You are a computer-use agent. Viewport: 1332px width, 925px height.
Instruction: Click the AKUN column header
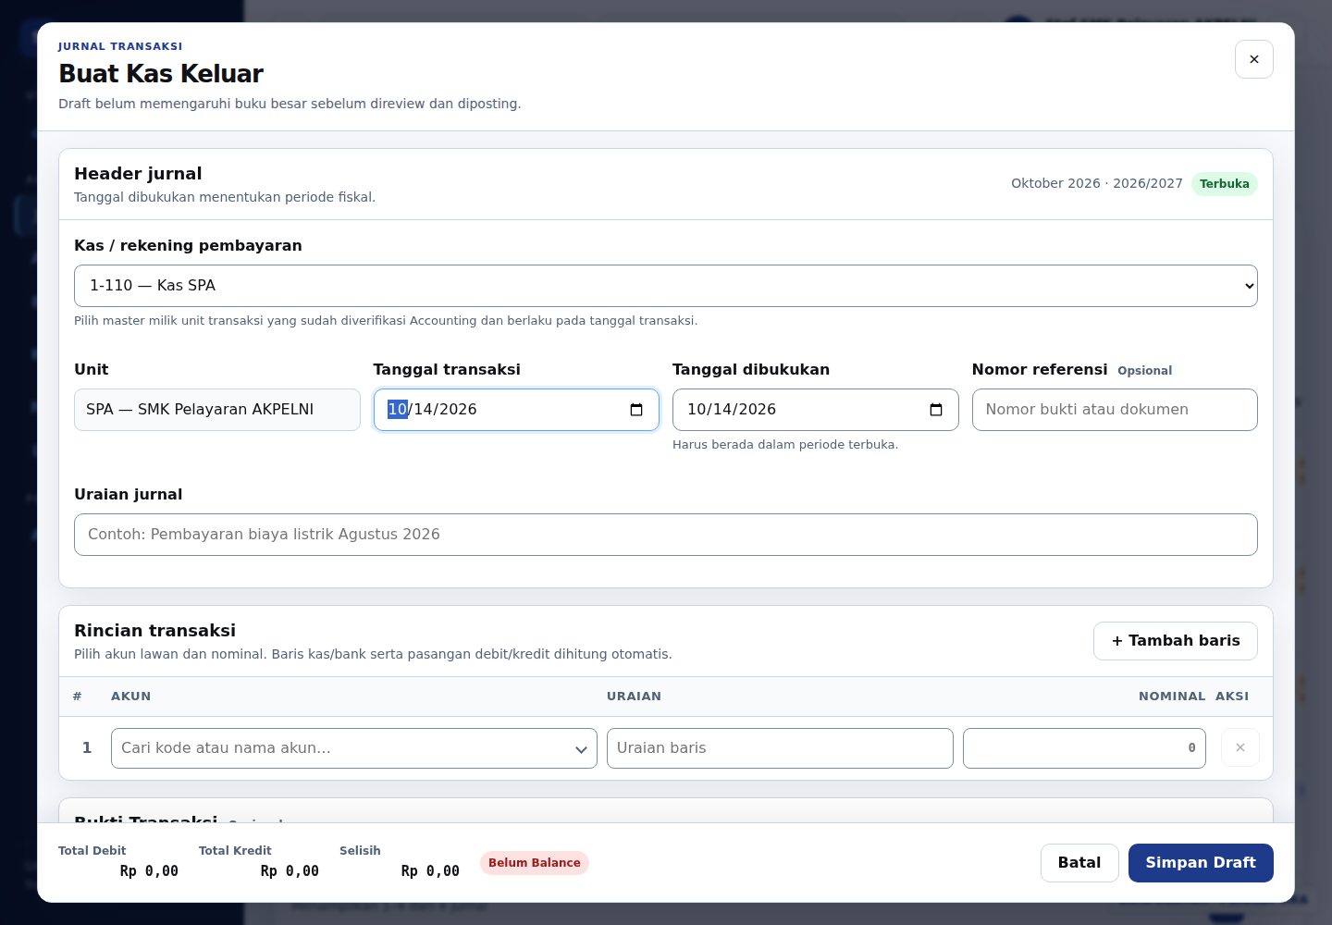pyautogui.click(x=130, y=697)
